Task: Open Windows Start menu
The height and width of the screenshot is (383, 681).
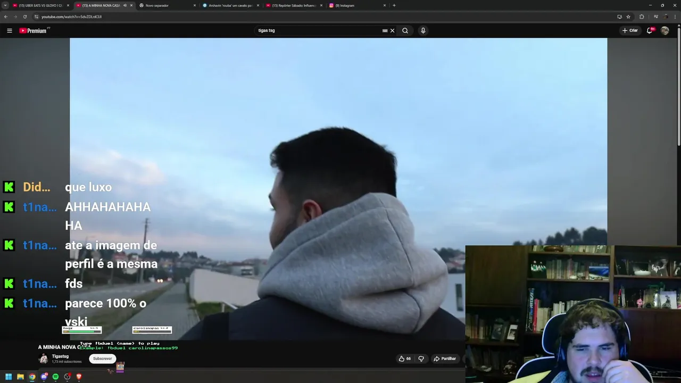Action: click(9, 377)
